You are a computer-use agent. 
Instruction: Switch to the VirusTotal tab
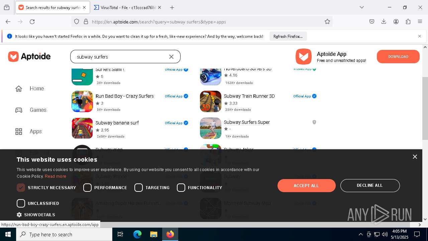(x=127, y=7)
